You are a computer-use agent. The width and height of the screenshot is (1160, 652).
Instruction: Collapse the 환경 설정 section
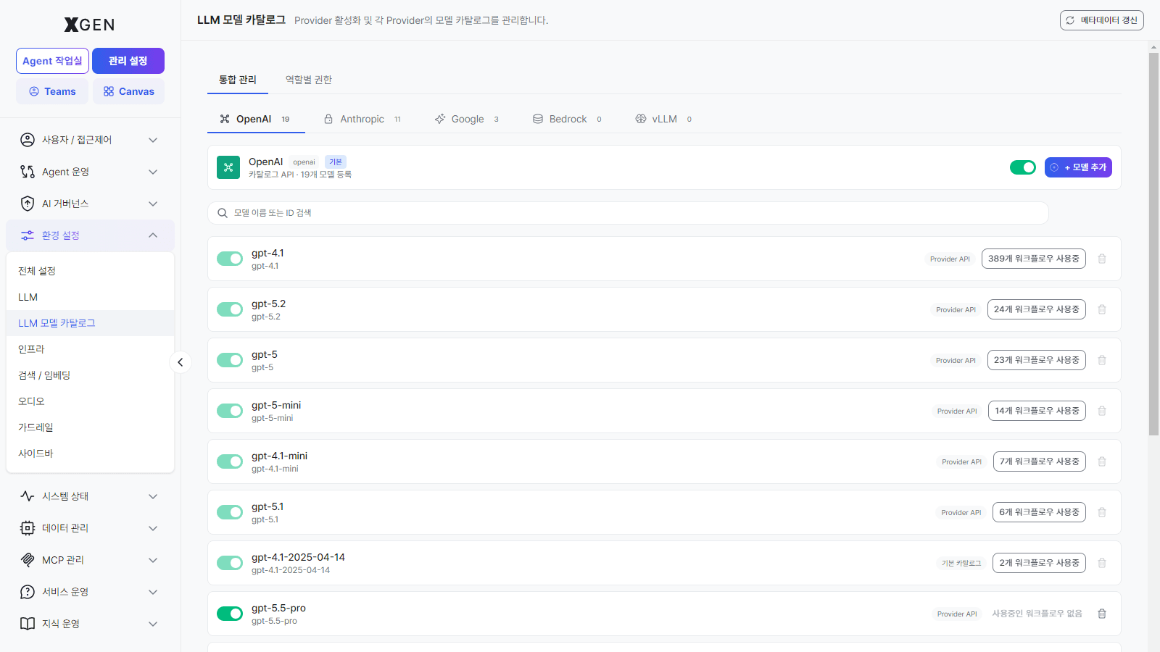pos(153,235)
